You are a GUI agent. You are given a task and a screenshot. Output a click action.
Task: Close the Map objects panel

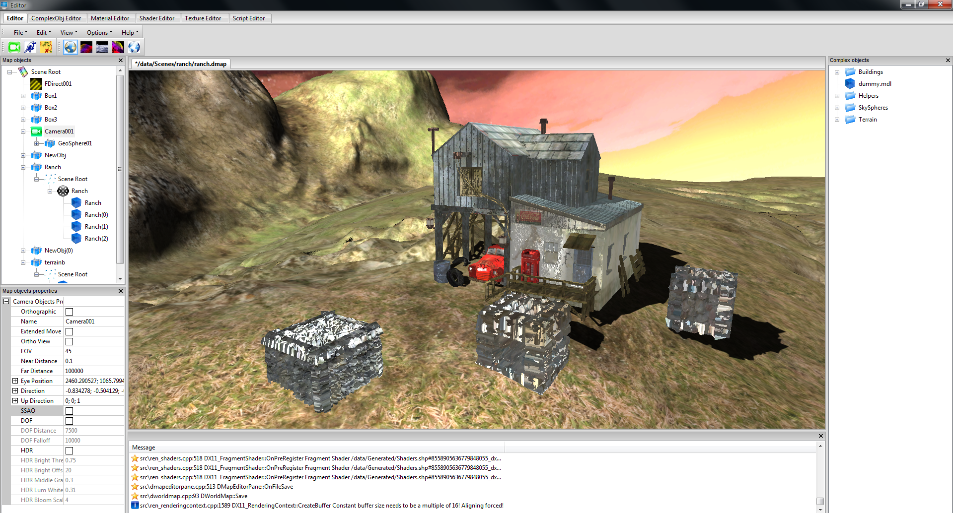[120, 60]
